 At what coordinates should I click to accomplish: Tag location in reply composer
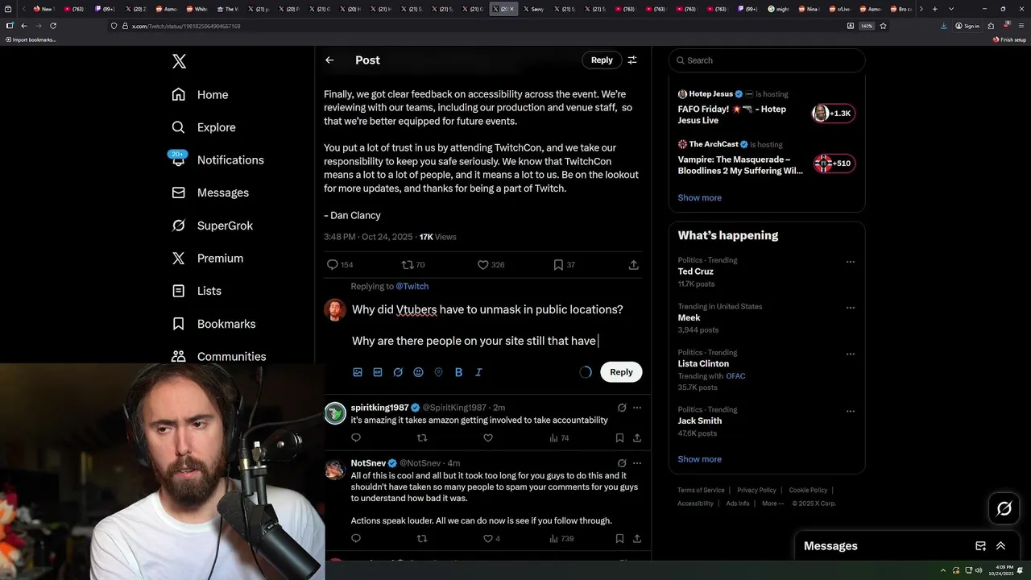click(x=438, y=372)
